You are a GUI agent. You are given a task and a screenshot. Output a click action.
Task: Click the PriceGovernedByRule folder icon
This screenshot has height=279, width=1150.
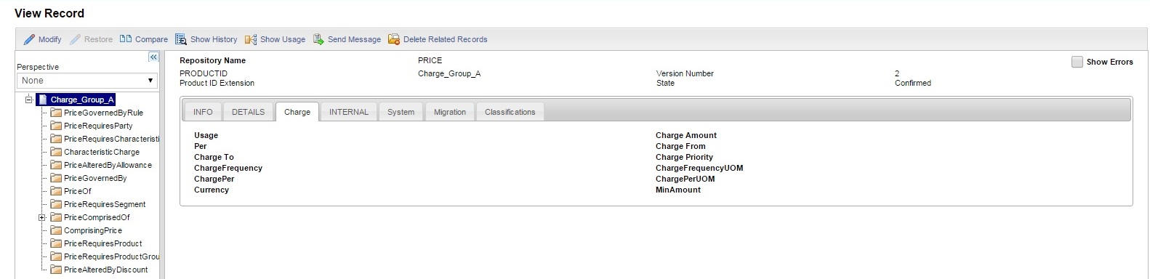point(56,113)
